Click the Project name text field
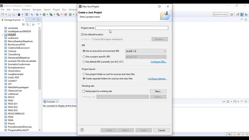Image resolution: width=249 pixels, height=140 pixels. [x=132, y=28]
